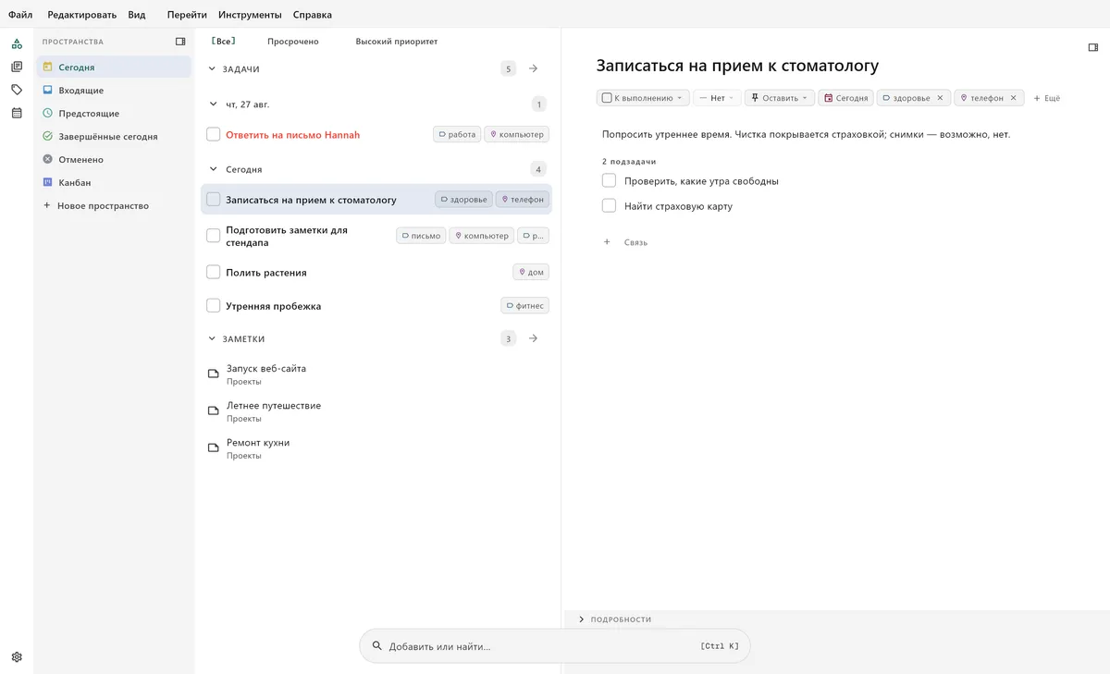The width and height of the screenshot is (1110, 674).
Task: Open the Предстоящие space
Action: (x=114, y=114)
